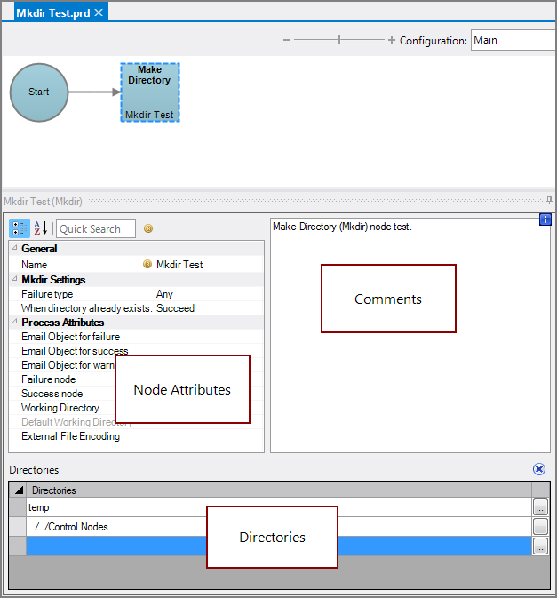This screenshot has height=598, width=557.
Task: Sort attributes alphabetically with A-Z icon
Action: [40, 228]
